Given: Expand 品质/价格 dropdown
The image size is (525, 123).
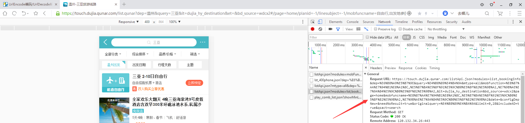Looking at the screenshot, I should coord(167,54).
